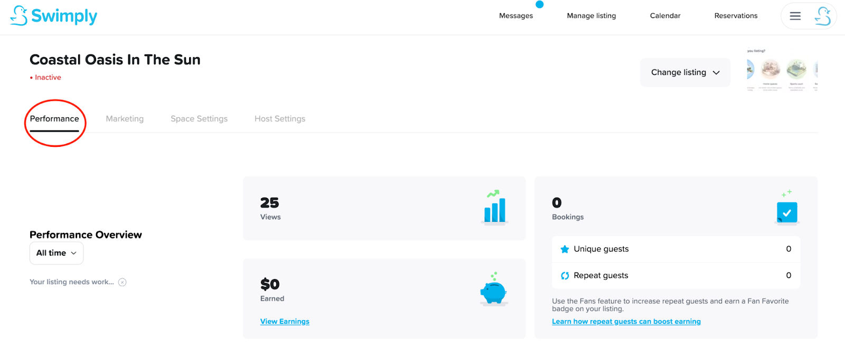Dismiss the 'Your listing needs work' notice
845x354 pixels.
coord(123,282)
